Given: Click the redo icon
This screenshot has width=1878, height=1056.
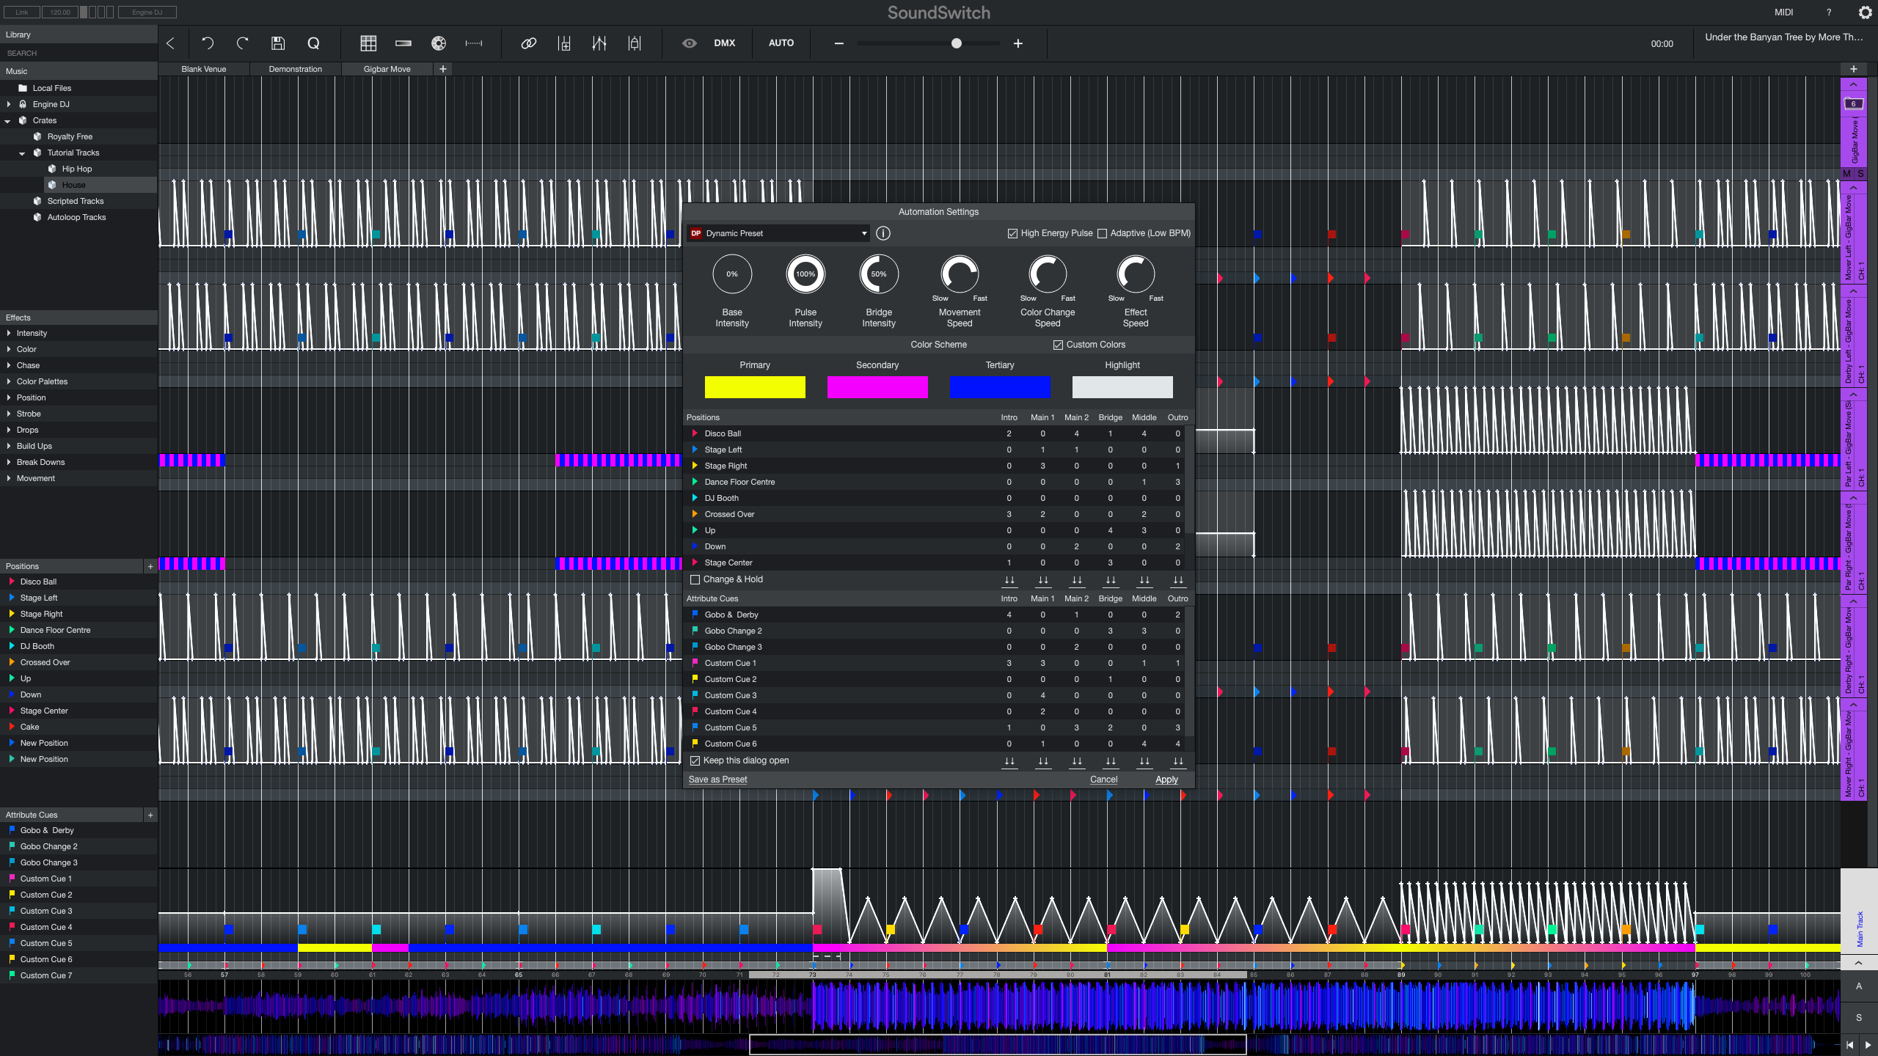Looking at the screenshot, I should click(x=242, y=43).
